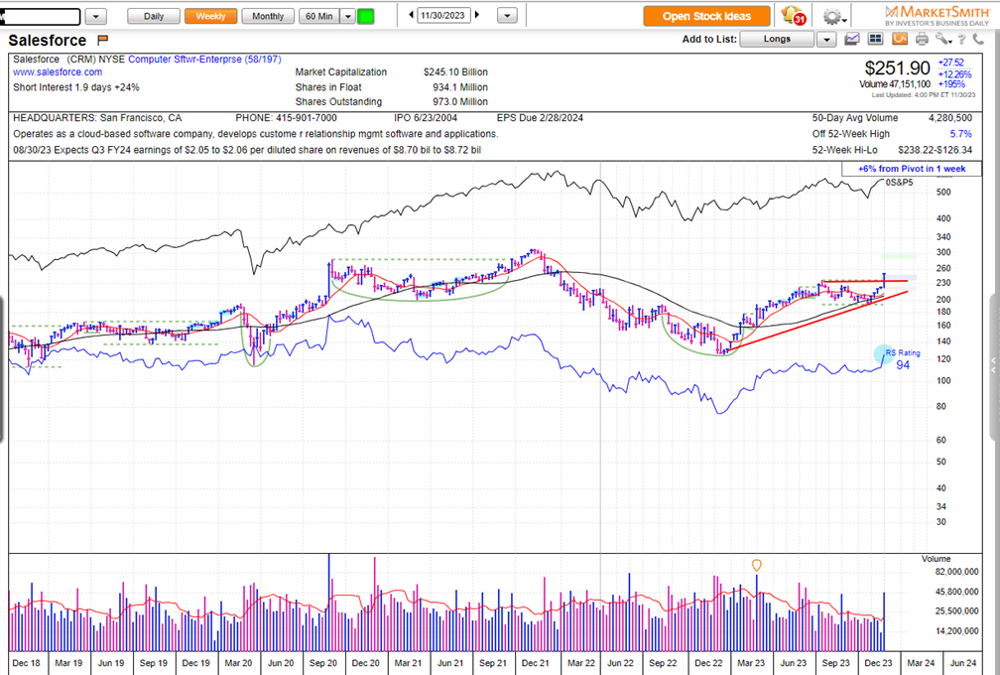Screen dimensions: 1000x675
Task: Print the chart with the printer icon
Action: click(x=922, y=40)
